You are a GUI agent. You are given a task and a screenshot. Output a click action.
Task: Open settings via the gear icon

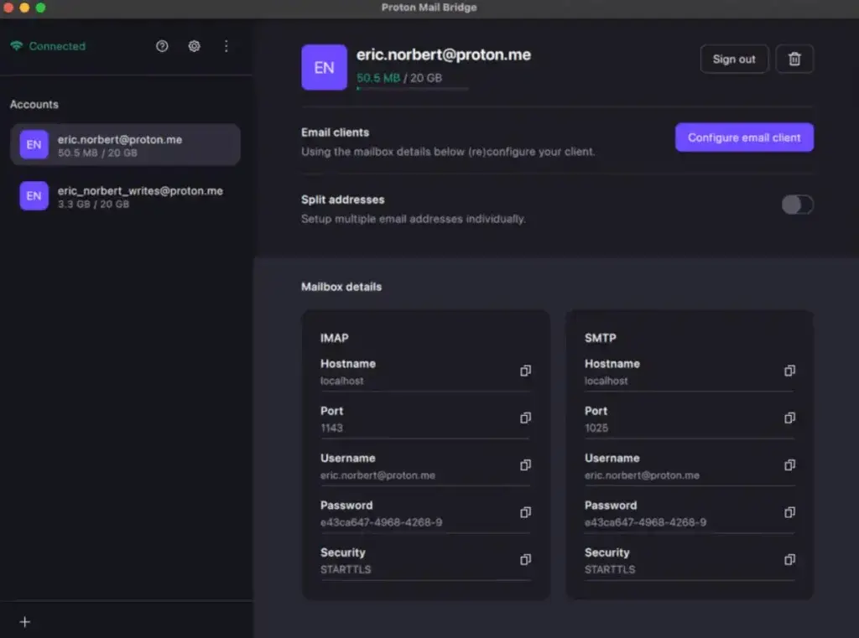194,46
